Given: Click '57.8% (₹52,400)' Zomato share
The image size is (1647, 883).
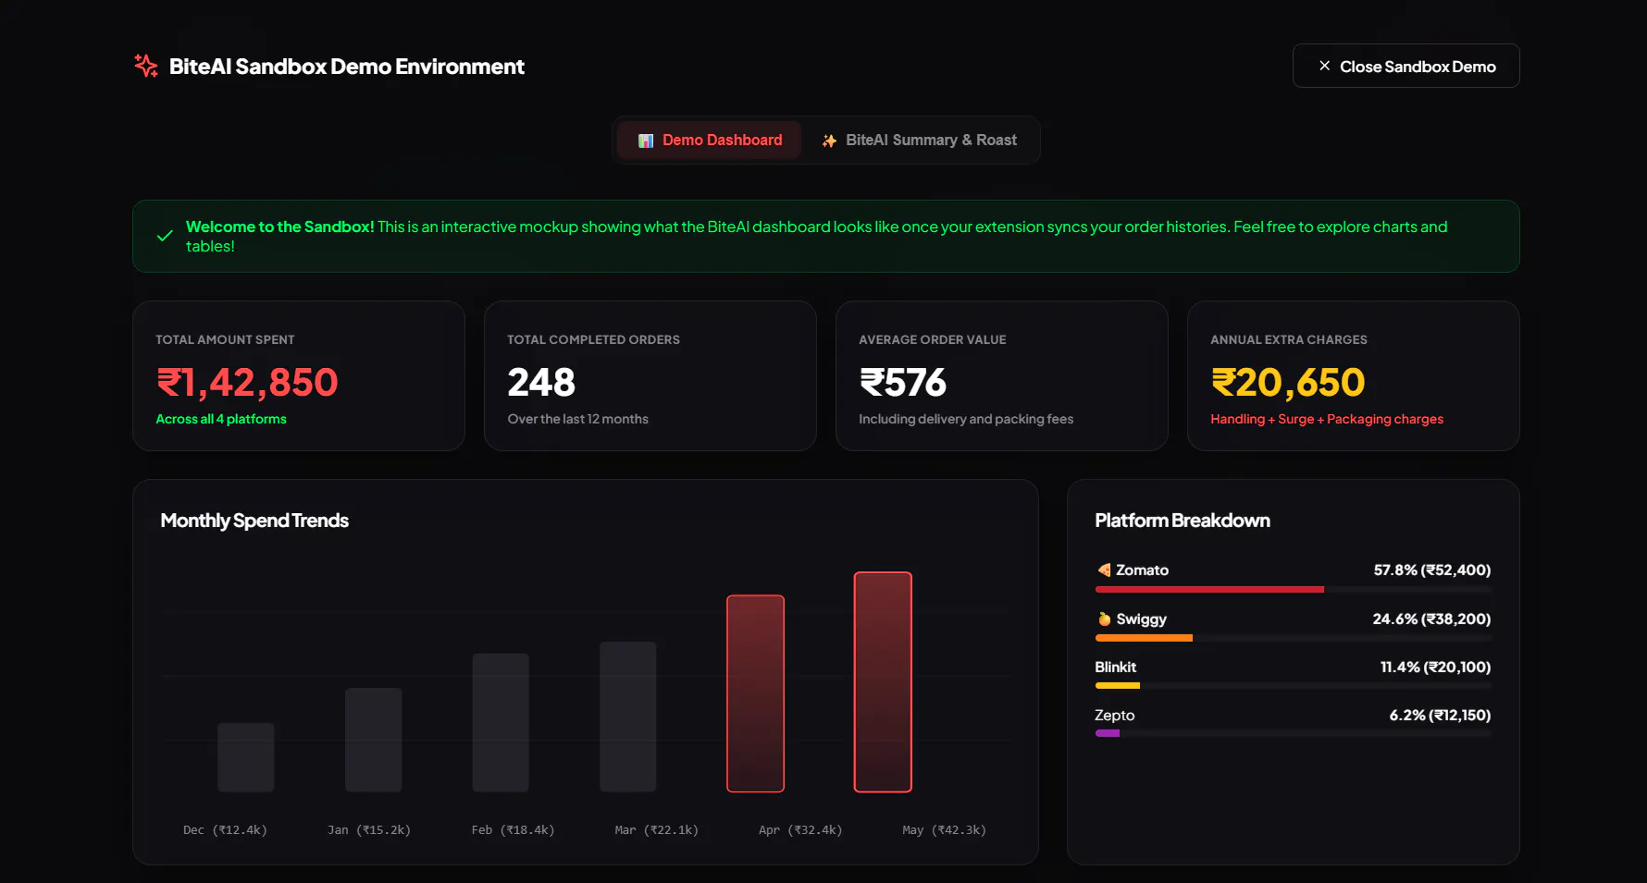Looking at the screenshot, I should (1432, 570).
